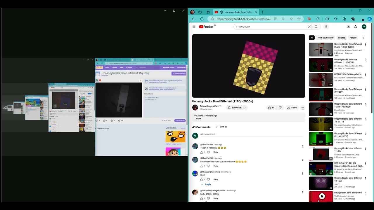Open Edge tab actions menu icon
374x210 pixels.
click(x=208, y=12)
